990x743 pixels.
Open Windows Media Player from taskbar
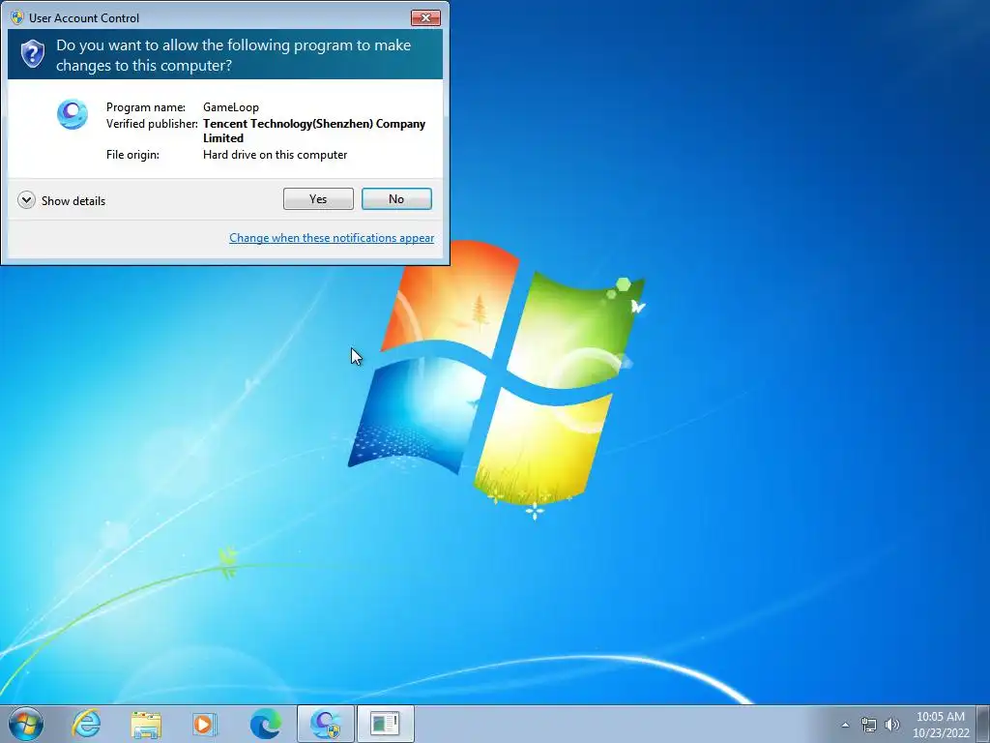click(205, 724)
